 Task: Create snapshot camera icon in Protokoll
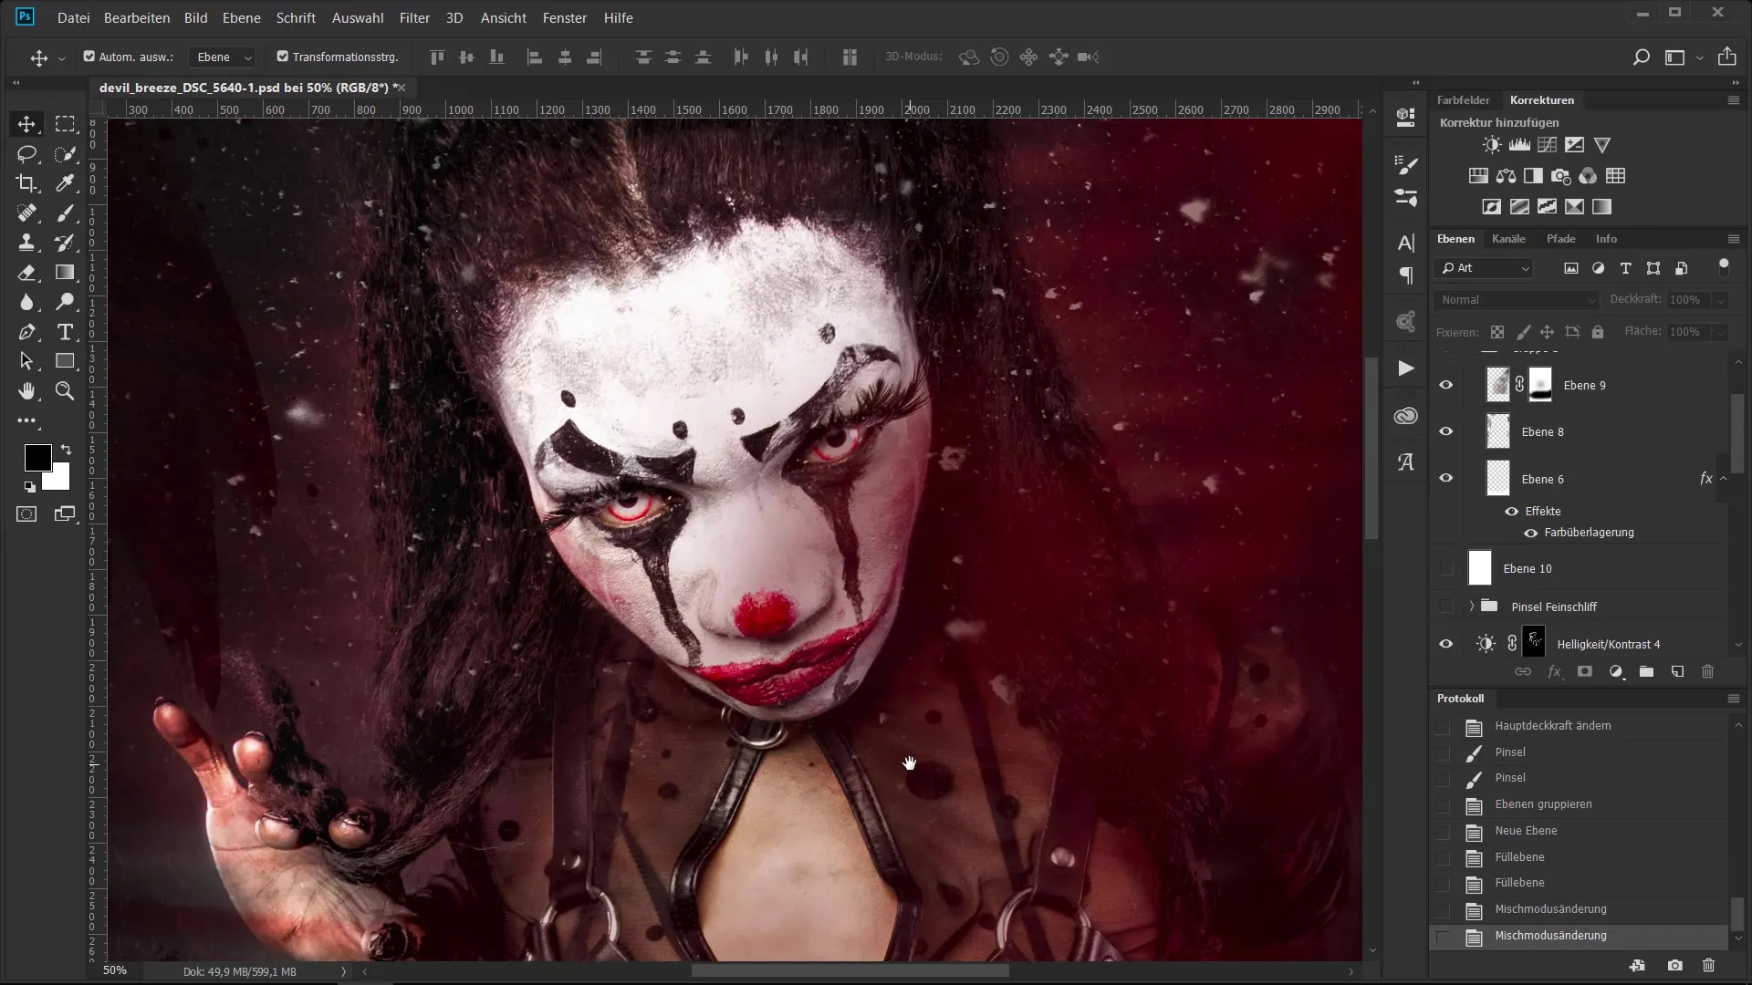click(x=1675, y=965)
